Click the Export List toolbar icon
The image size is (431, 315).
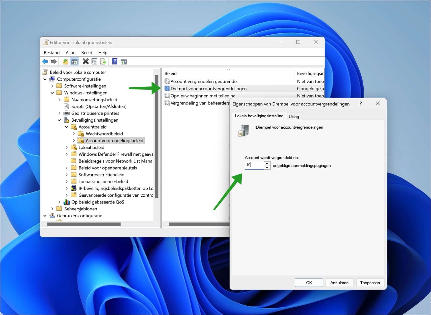tap(103, 61)
